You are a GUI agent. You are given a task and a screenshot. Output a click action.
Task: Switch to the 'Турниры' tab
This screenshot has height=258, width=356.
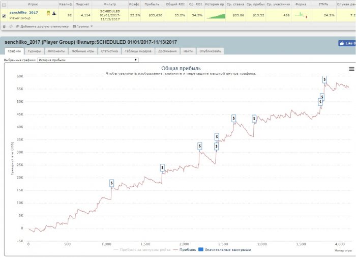click(x=35, y=51)
